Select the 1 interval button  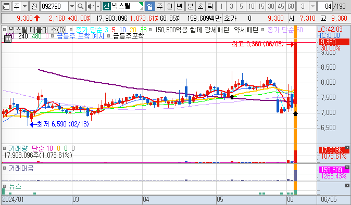(x=221, y=6)
